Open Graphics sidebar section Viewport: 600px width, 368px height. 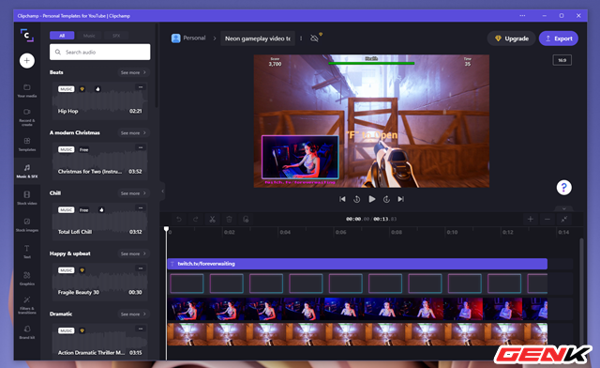pyautogui.click(x=27, y=279)
